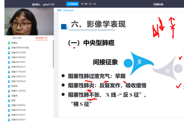The width and height of the screenshot is (184, 122).
Task: Click the clock icon beside the timer
Action: click(x=82, y=4)
